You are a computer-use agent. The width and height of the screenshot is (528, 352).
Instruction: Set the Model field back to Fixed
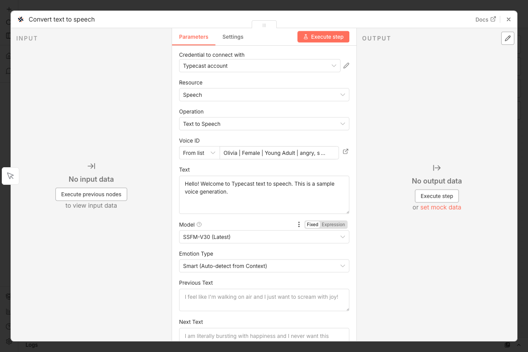tap(312, 224)
